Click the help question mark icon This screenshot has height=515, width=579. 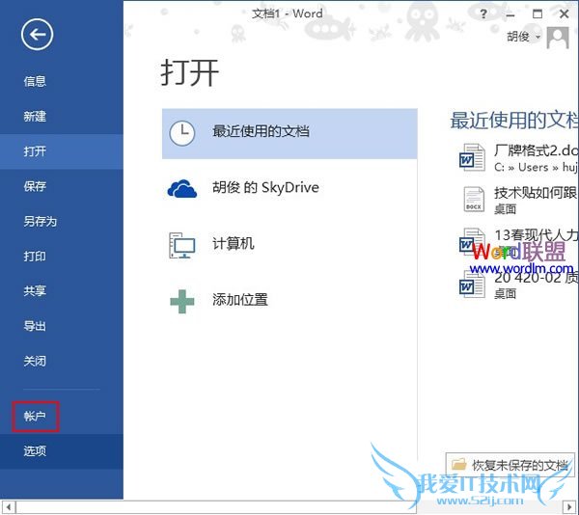coord(483,14)
